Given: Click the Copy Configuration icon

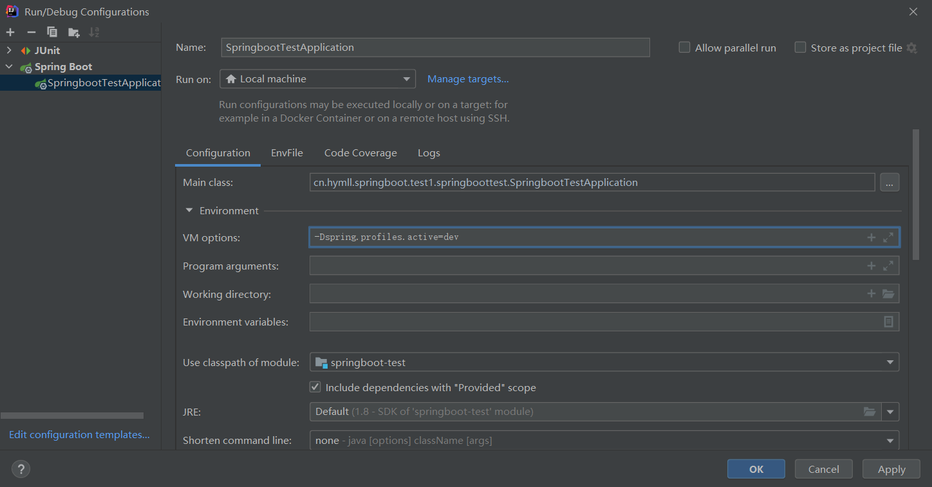Looking at the screenshot, I should click(x=52, y=32).
